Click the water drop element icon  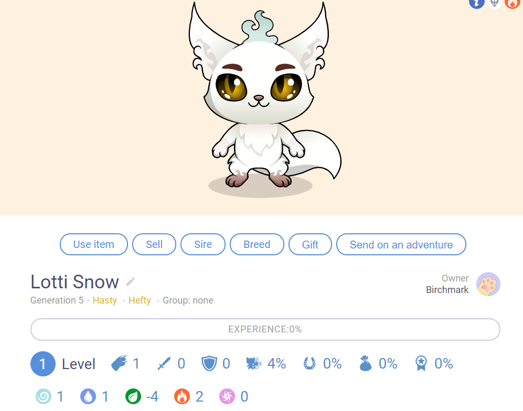coord(88,396)
